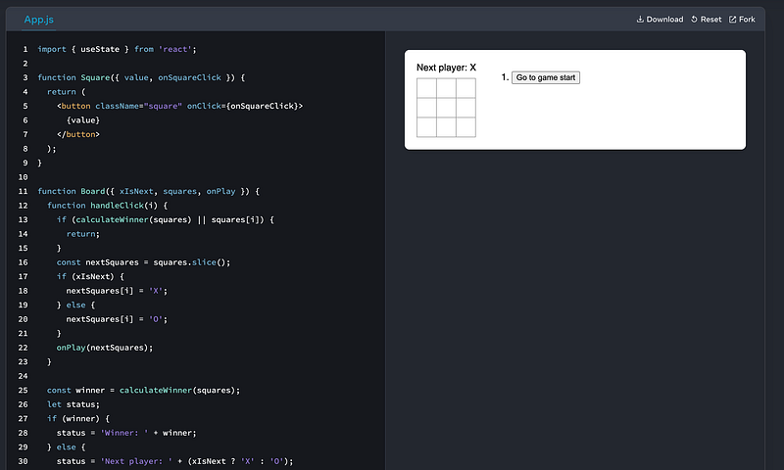The height and width of the screenshot is (470, 784).
Task: Click the middle-left square of the board
Action: tap(426, 108)
